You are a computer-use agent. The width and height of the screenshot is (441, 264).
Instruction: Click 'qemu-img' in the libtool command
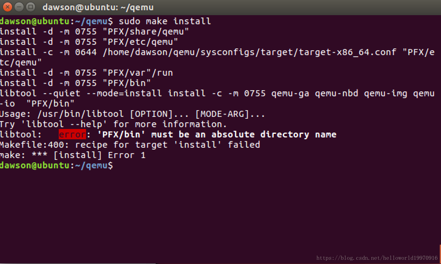386,93
